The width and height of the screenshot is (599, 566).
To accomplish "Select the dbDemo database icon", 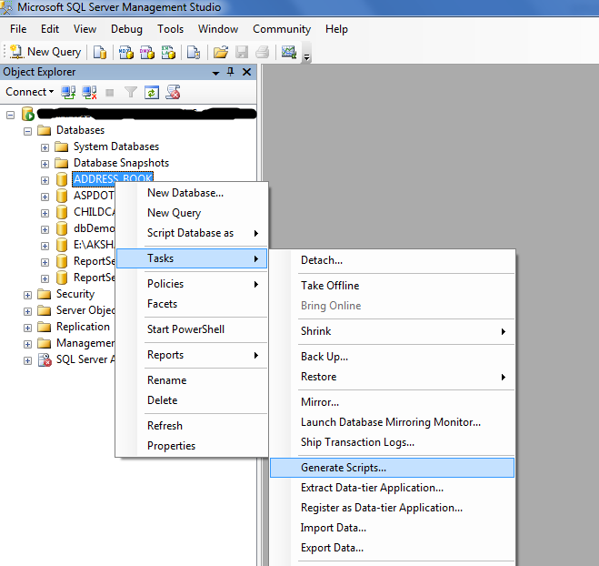I will 62,228.
